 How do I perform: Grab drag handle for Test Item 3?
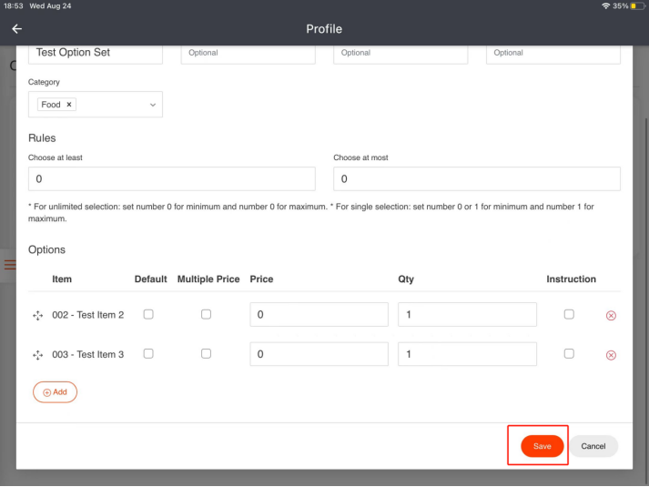(38, 355)
